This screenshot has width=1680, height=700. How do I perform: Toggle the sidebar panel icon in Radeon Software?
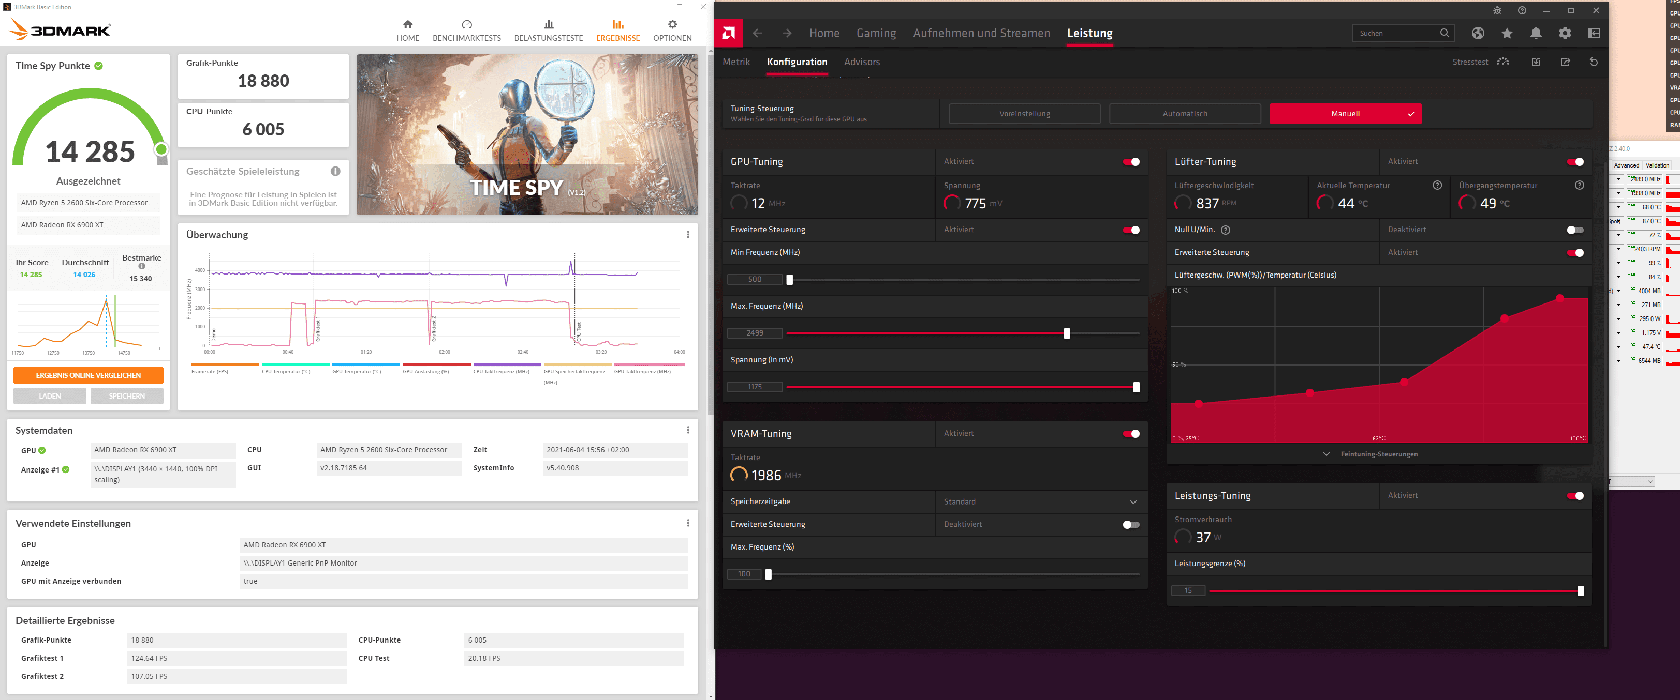[x=1594, y=33]
